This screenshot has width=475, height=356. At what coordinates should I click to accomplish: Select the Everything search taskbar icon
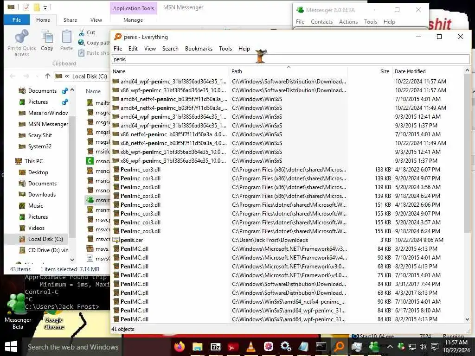point(339,346)
